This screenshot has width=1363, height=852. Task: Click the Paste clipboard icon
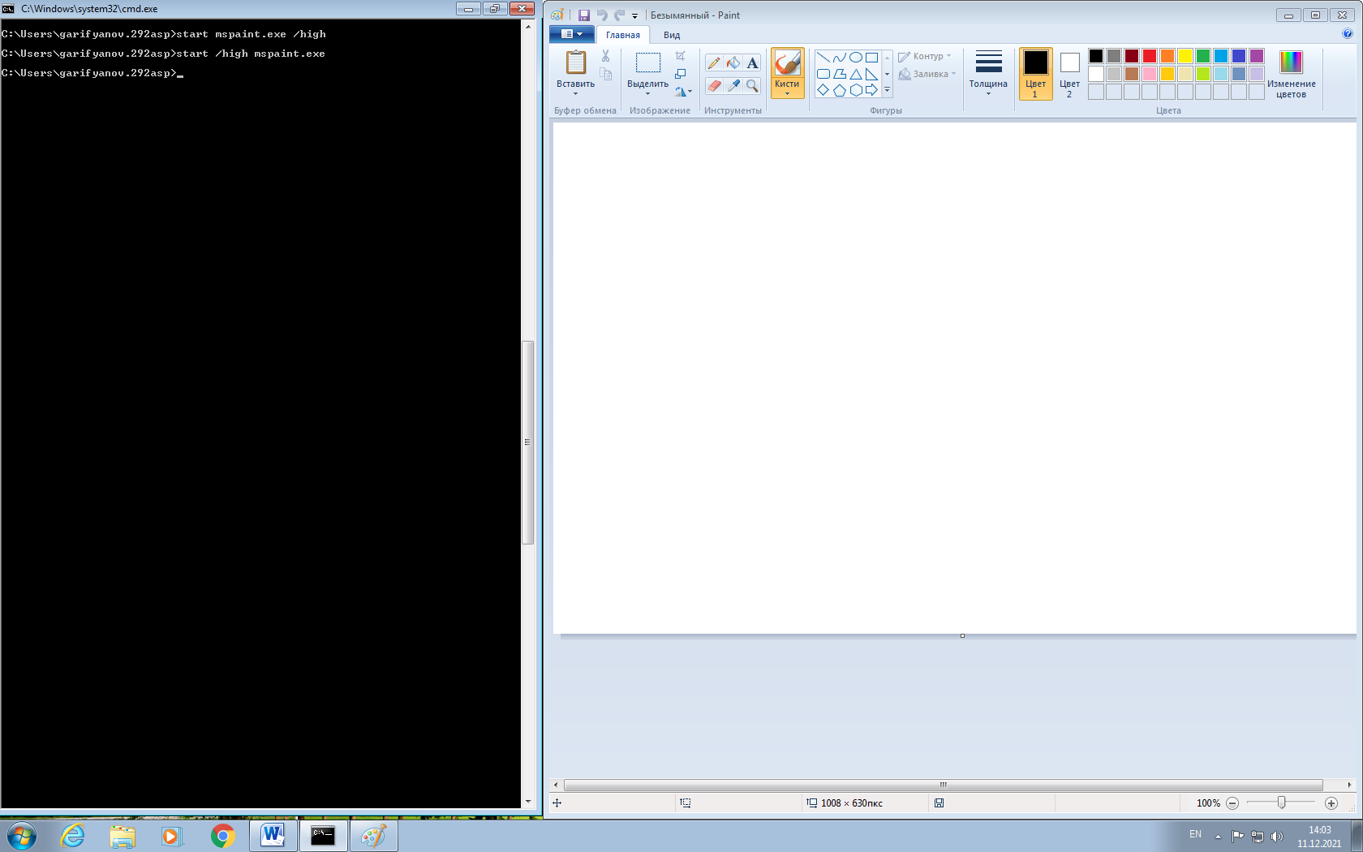[x=576, y=62]
